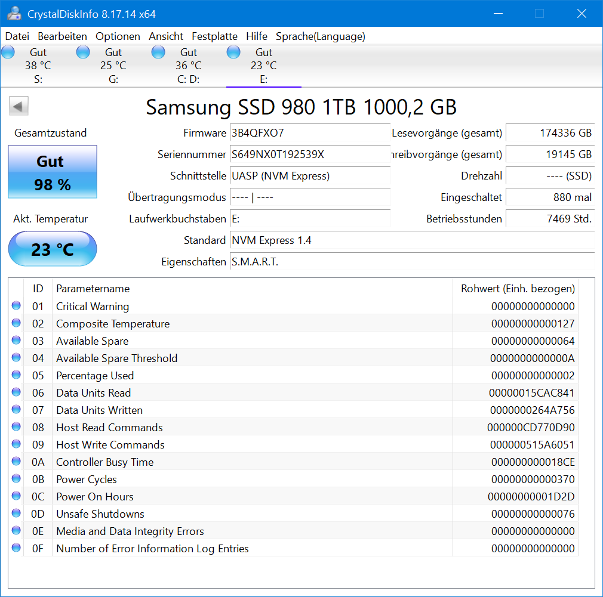The height and width of the screenshot is (597, 603).
Task: Open the Datei menu
Action: coord(17,36)
